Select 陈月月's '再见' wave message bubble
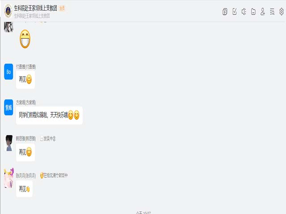The image size is (286, 214). click(24, 189)
